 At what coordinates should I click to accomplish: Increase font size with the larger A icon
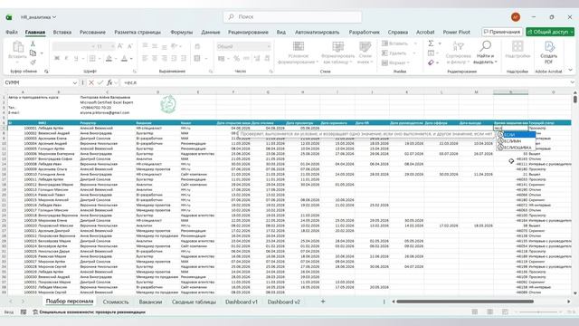tap(120, 46)
